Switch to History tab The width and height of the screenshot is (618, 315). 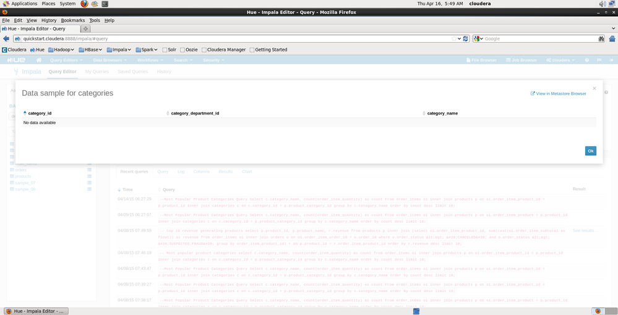tap(164, 72)
